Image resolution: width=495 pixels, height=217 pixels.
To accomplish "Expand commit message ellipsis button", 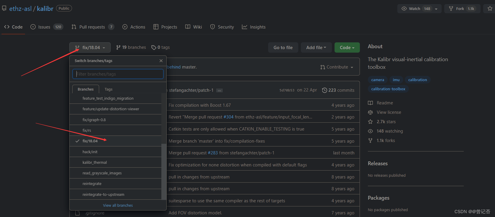I will pos(219,91).
